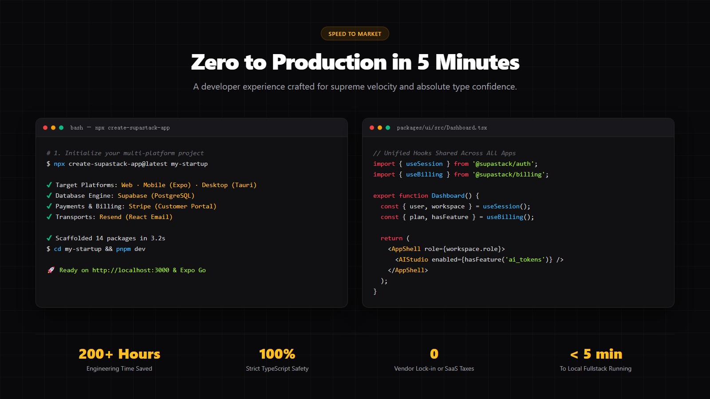710x399 pixels.
Task: Click the yellow dot on bash terminal window
Action: click(x=53, y=128)
